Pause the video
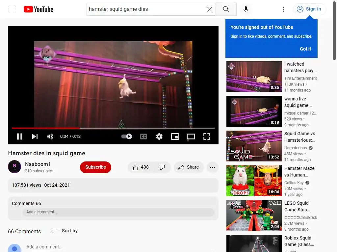This screenshot has width=337, height=252. (x=19, y=136)
